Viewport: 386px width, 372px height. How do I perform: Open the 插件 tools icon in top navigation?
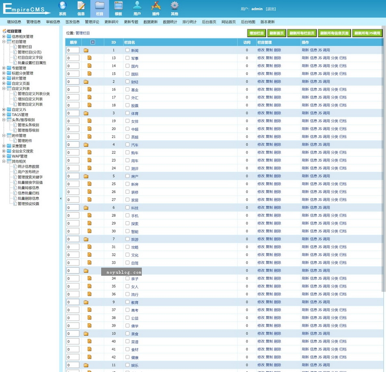click(x=156, y=6)
